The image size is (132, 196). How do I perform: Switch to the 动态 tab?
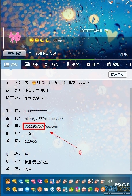tap(52, 65)
